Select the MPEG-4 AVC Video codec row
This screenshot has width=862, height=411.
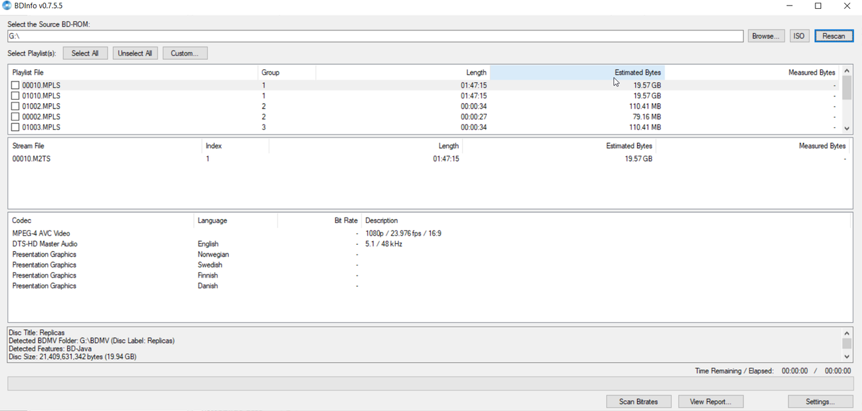[429, 233]
